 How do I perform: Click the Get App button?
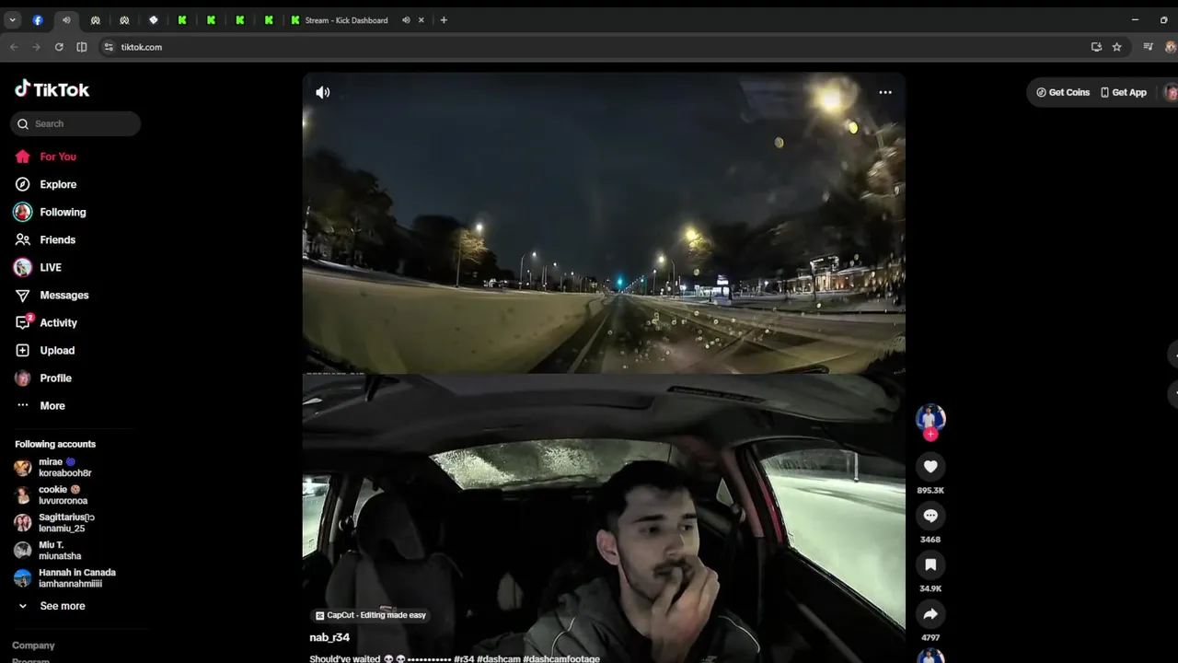coord(1124,92)
